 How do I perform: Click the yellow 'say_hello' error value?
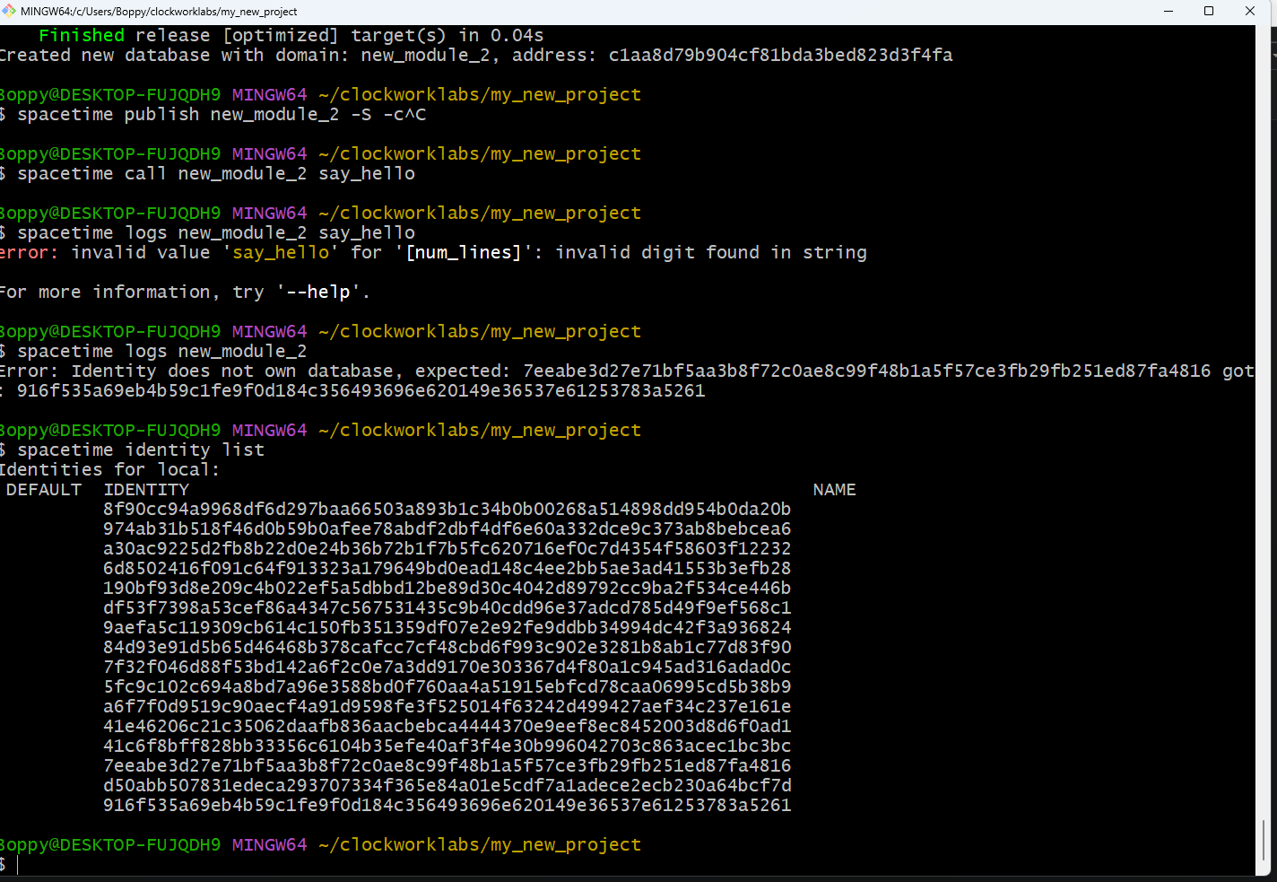point(281,252)
